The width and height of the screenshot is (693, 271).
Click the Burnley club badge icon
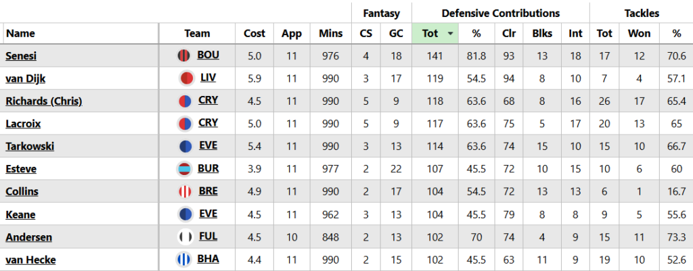point(183,169)
